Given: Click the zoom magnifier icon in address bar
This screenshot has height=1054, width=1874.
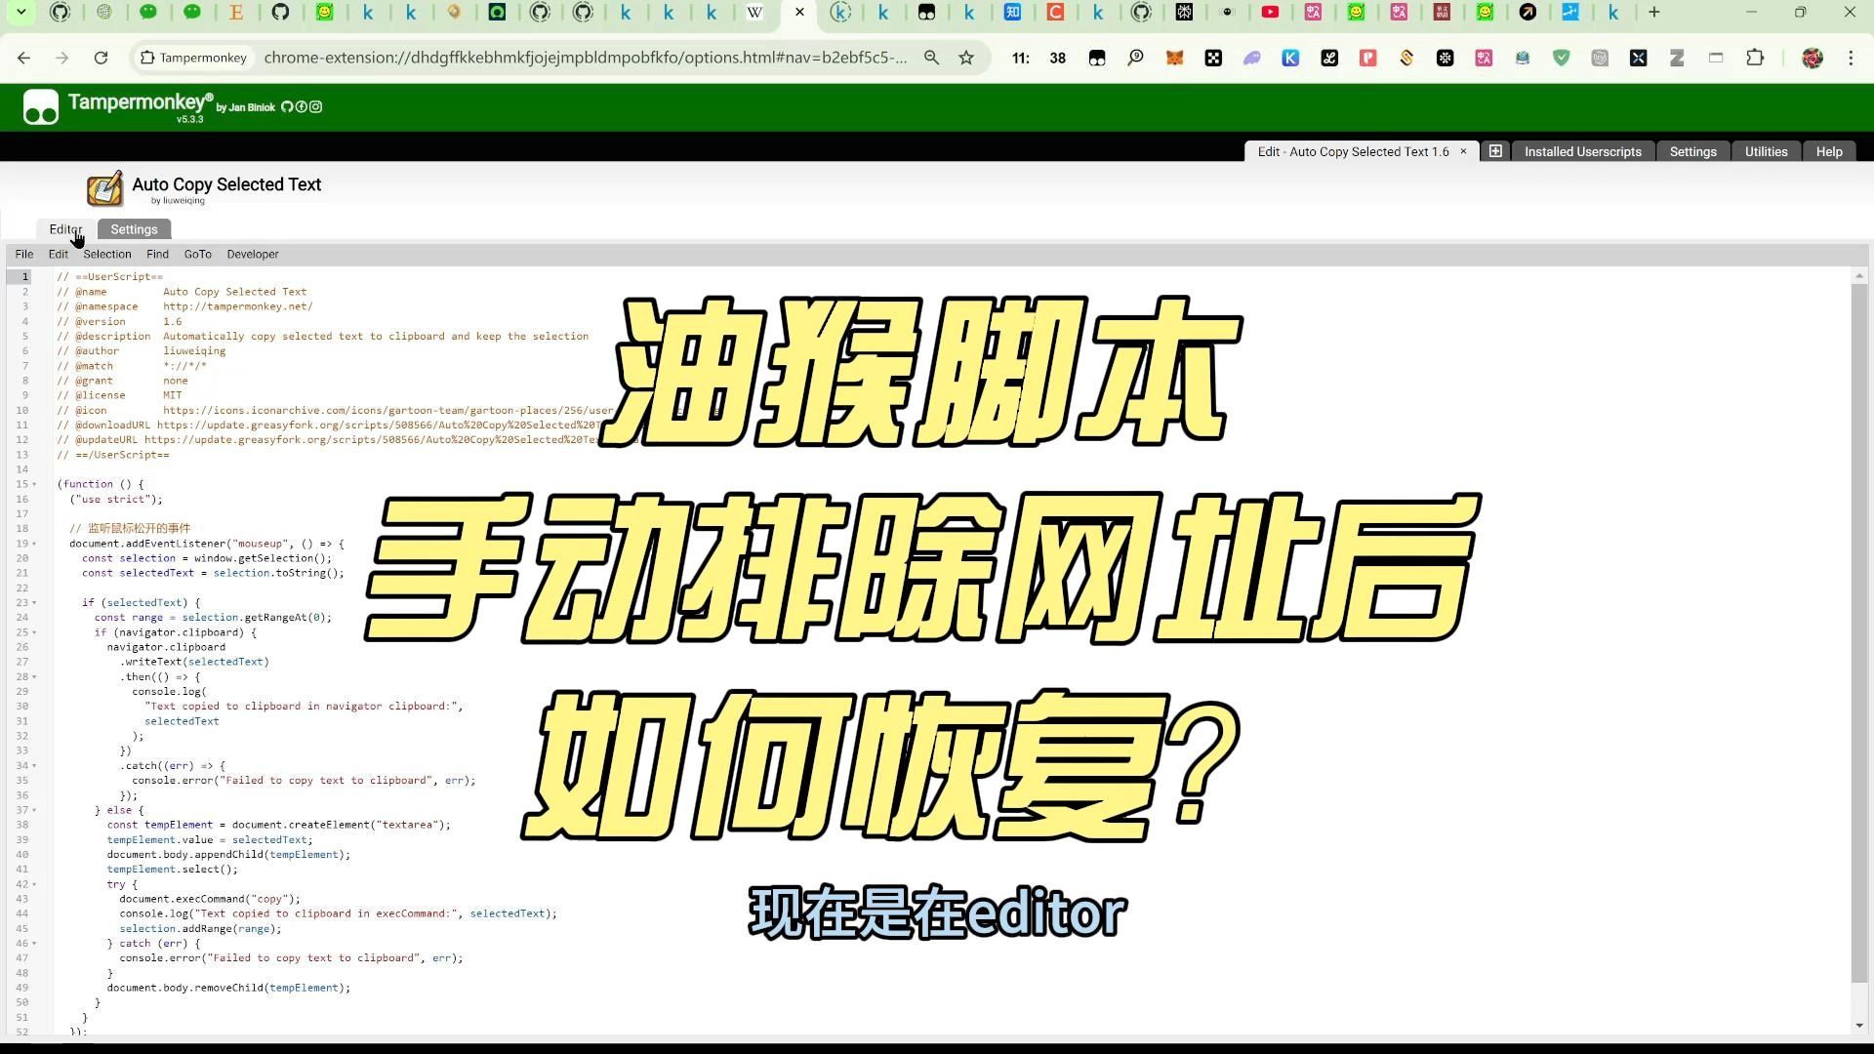Looking at the screenshot, I should click(x=931, y=59).
